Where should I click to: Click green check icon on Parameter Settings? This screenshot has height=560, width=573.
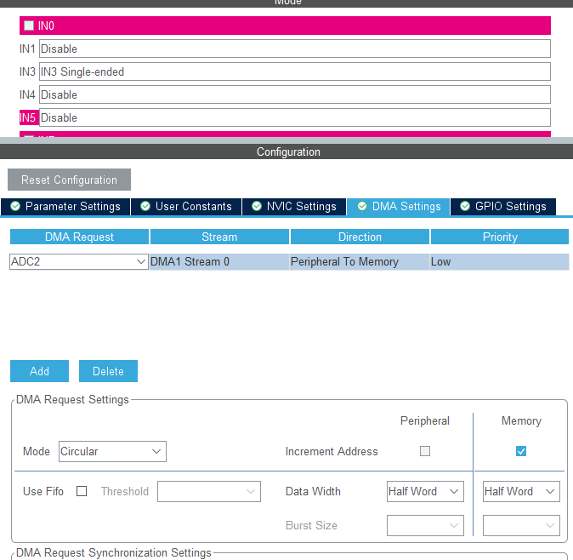[x=15, y=206]
